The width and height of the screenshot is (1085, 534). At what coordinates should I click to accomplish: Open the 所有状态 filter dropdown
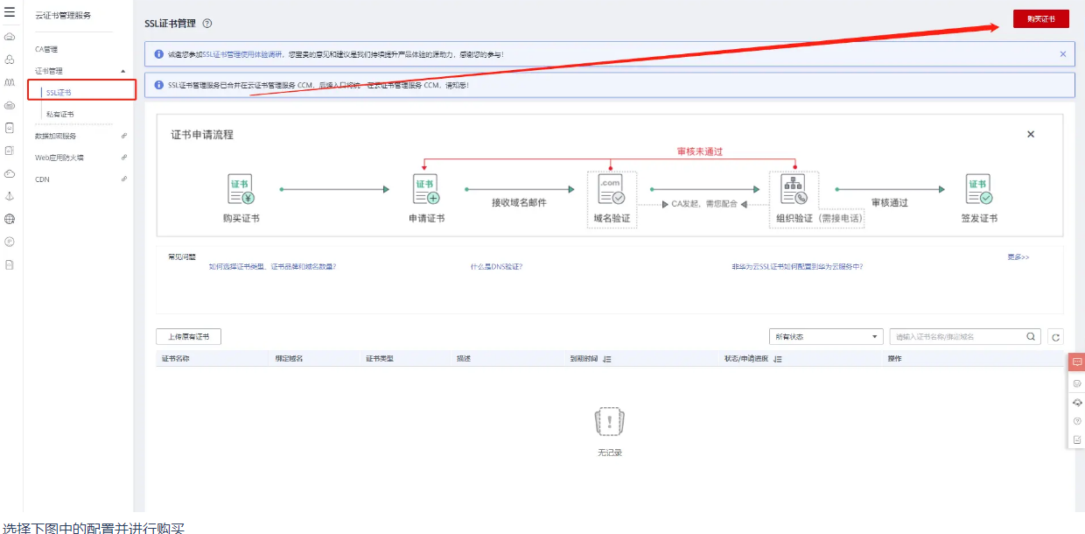point(825,337)
